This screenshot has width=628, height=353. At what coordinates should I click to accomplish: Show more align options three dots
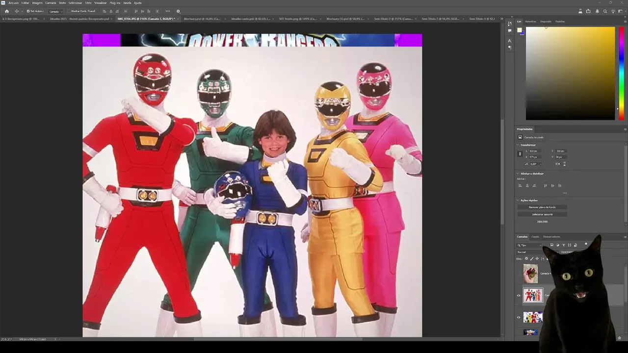(565, 193)
